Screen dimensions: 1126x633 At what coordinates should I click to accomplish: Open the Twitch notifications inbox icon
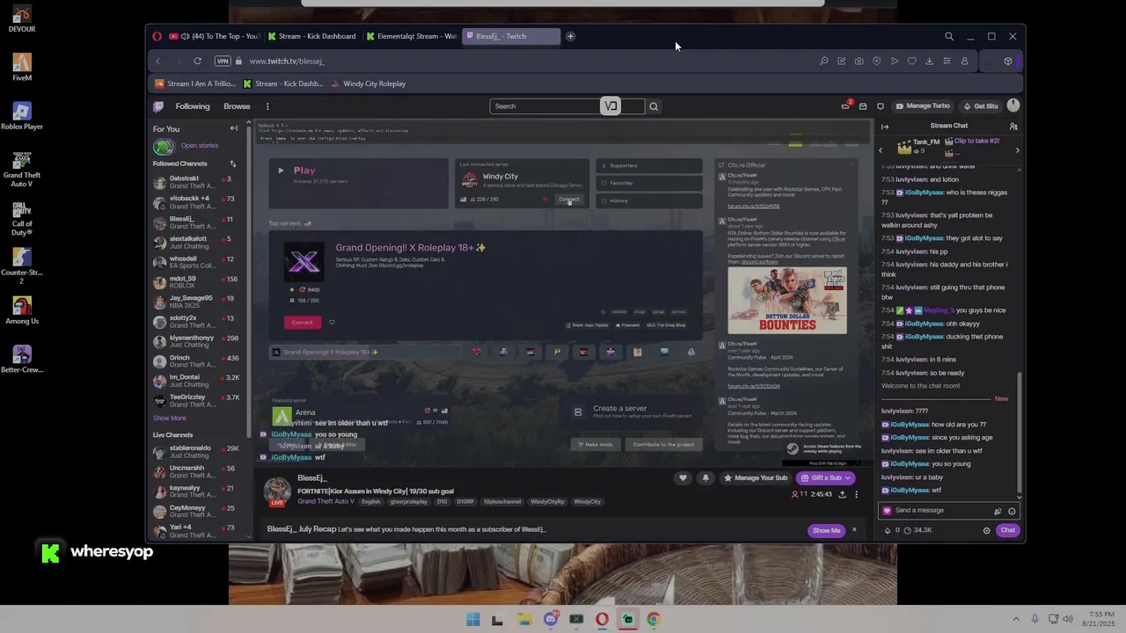[x=863, y=106]
